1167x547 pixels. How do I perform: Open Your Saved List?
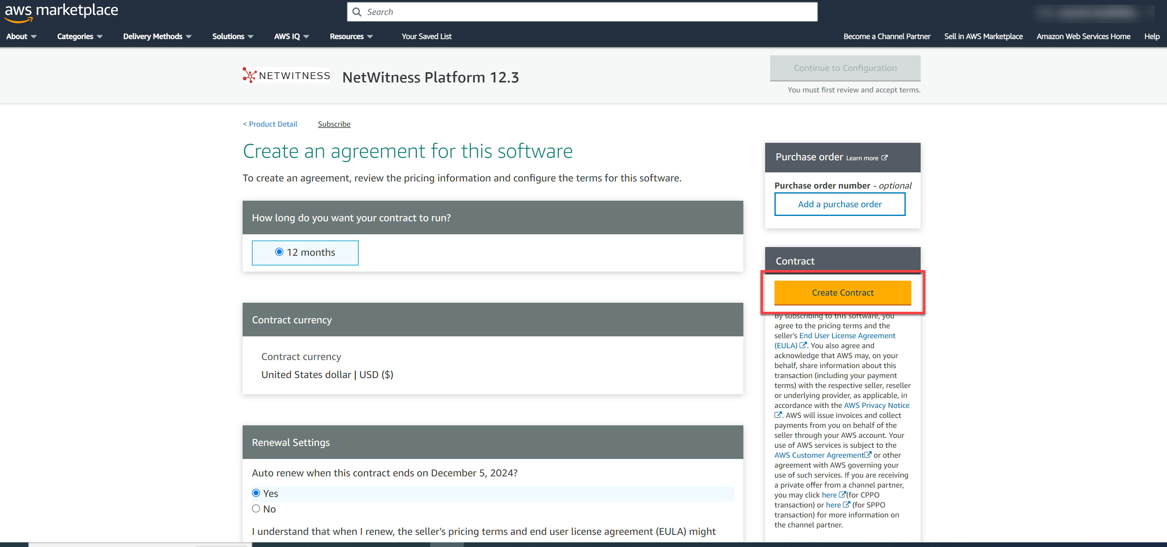point(426,36)
